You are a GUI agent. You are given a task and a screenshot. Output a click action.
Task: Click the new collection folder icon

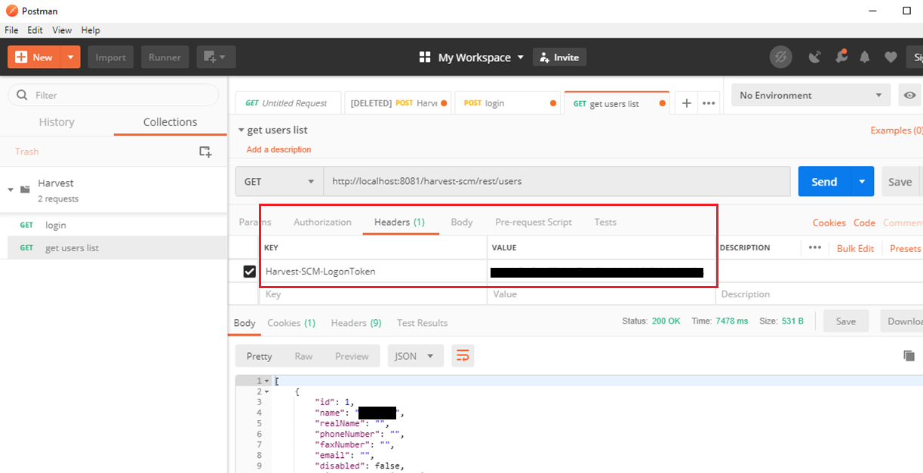pyautogui.click(x=205, y=152)
